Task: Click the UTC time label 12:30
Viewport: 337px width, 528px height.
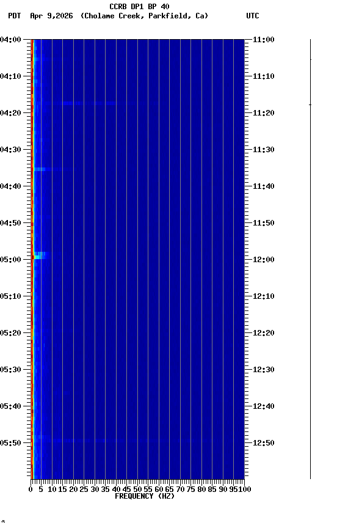Action: (263, 370)
